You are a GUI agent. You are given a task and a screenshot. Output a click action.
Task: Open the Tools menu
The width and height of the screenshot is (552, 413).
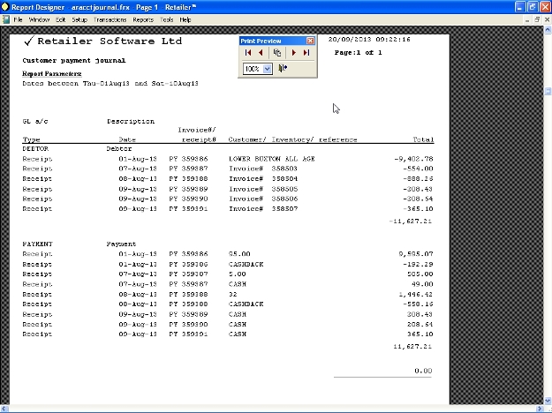[x=167, y=19]
